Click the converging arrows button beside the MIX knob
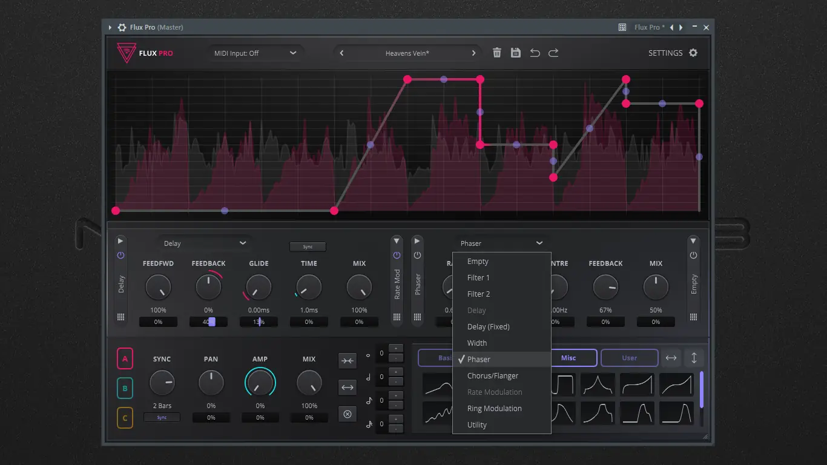 (x=348, y=361)
